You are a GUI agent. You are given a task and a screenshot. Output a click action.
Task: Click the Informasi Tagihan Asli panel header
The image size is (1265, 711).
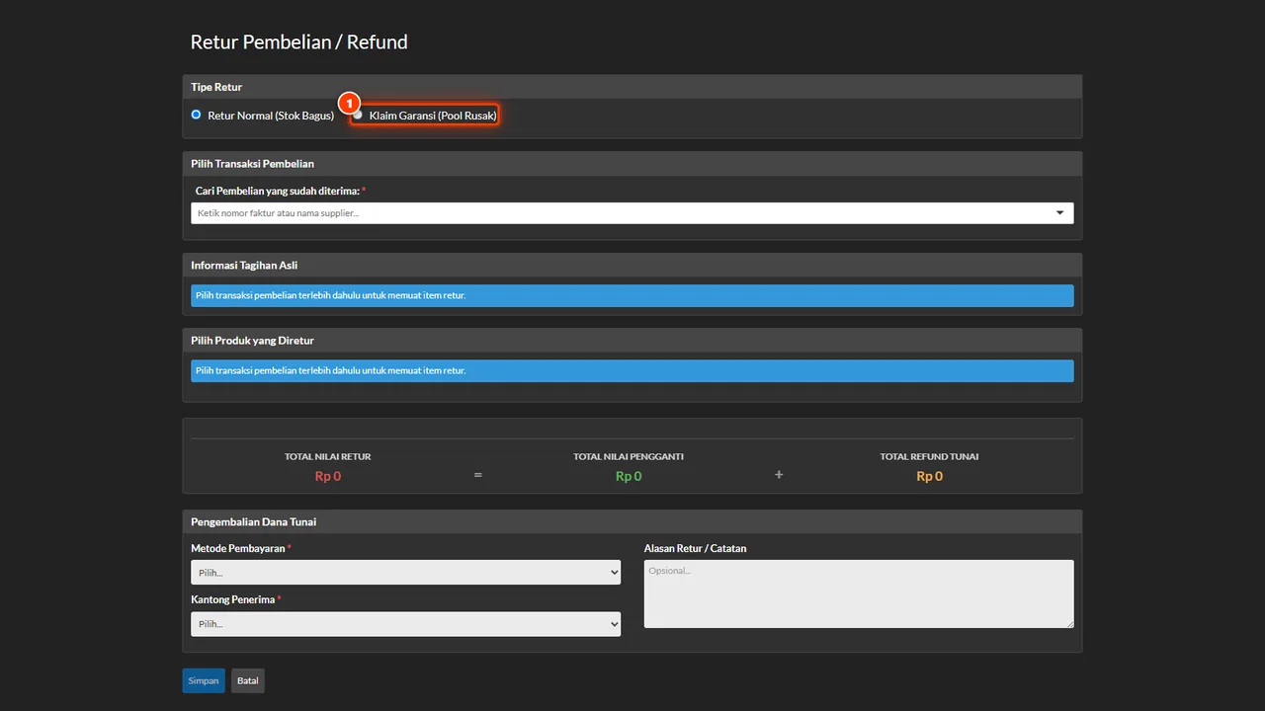[x=632, y=265]
